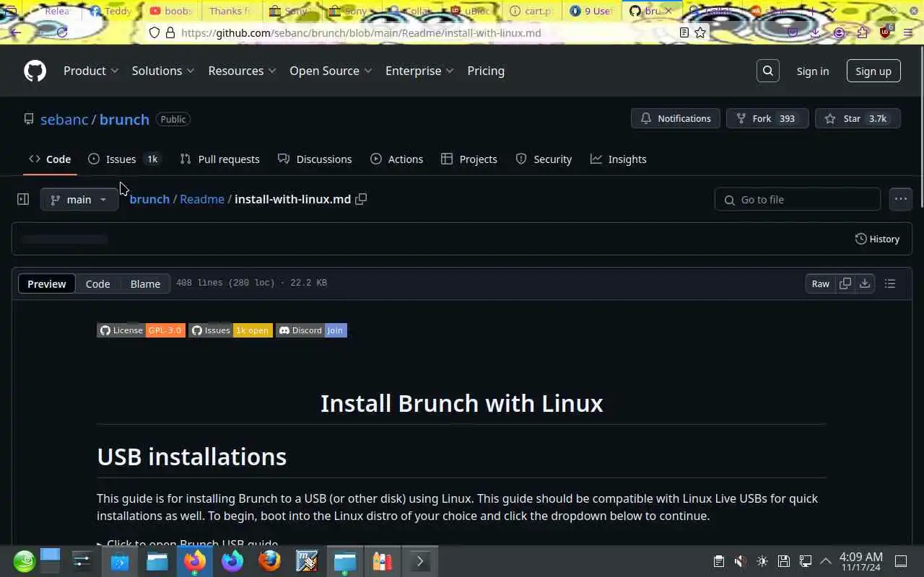The width and height of the screenshot is (924, 577).
Task: Open uBlock Origin toolbar icon
Action: point(886,32)
